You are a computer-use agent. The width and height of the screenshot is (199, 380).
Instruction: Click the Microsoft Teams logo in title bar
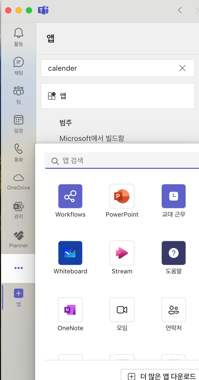click(43, 10)
